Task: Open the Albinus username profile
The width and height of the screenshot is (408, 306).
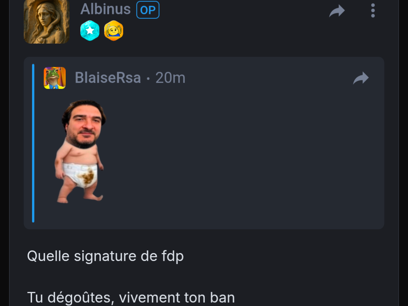Action: coord(105,10)
